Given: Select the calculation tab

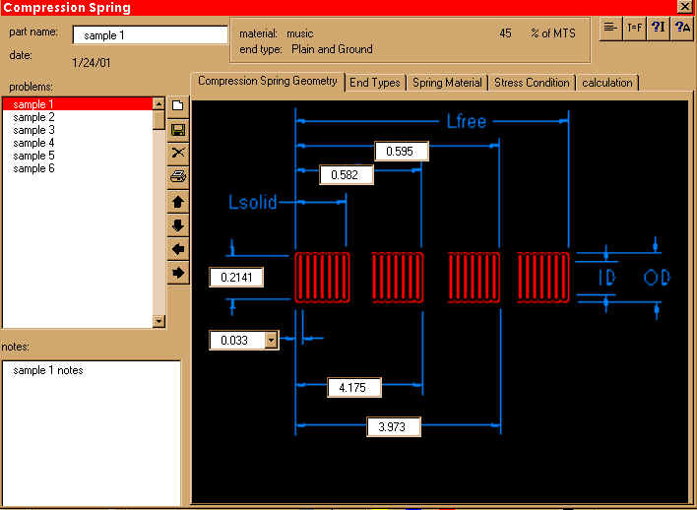Looking at the screenshot, I should coord(607,83).
